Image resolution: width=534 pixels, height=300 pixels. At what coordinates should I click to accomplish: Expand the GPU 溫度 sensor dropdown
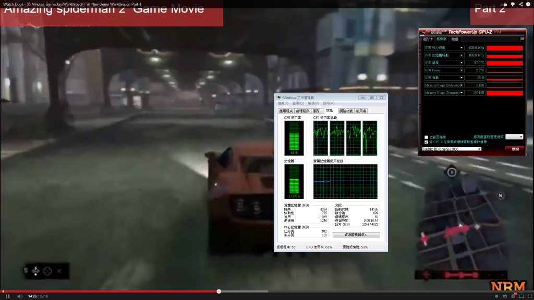[462, 63]
